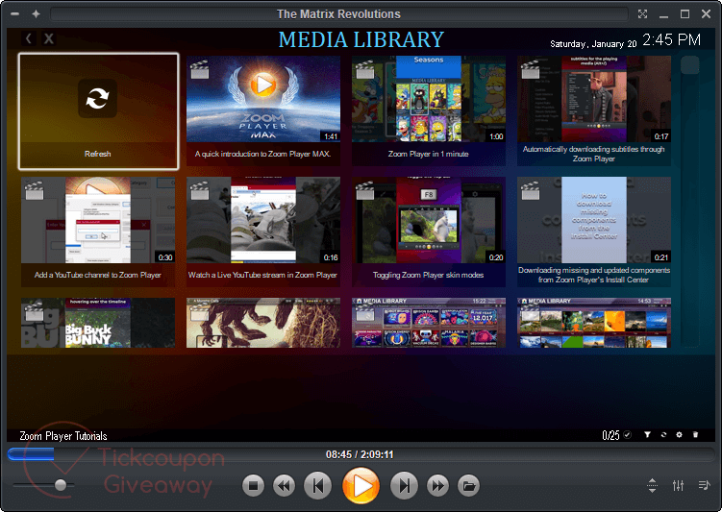The height and width of the screenshot is (512, 722).
Task: Minimize the Zoom Player window
Action: (x=663, y=15)
